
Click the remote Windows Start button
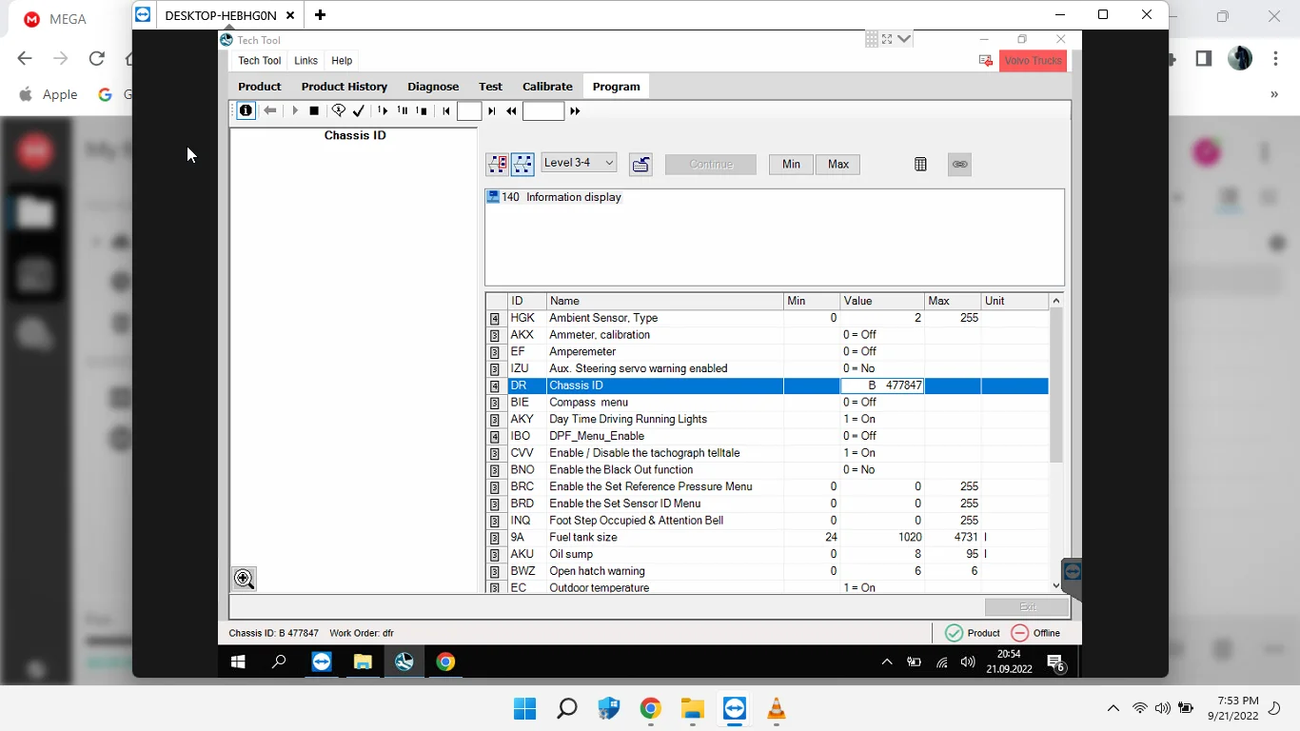point(238,662)
